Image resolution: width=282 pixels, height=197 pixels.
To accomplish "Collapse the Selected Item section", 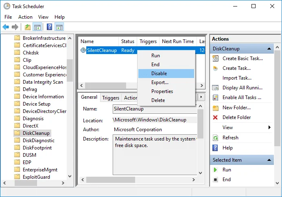I will click(269, 160).
